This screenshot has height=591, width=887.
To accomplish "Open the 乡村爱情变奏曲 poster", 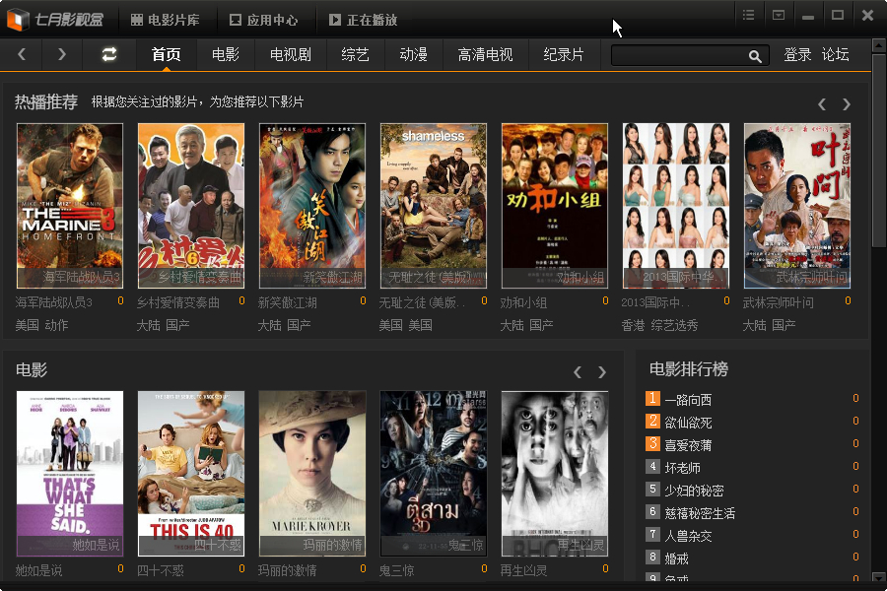I will pyautogui.click(x=191, y=206).
